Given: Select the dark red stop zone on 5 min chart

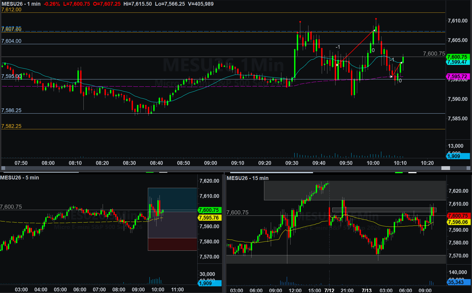Looking at the screenshot, I should [x=172, y=244].
